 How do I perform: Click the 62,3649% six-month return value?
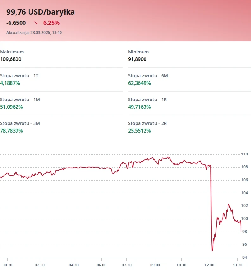point(139,83)
